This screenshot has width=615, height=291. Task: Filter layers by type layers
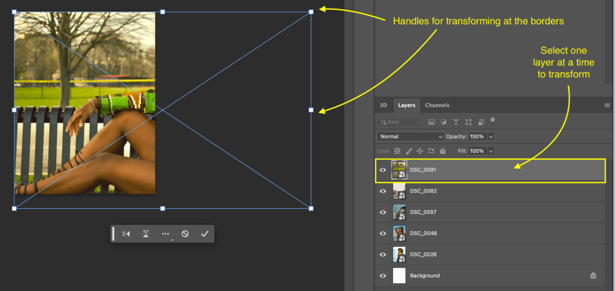click(x=456, y=122)
